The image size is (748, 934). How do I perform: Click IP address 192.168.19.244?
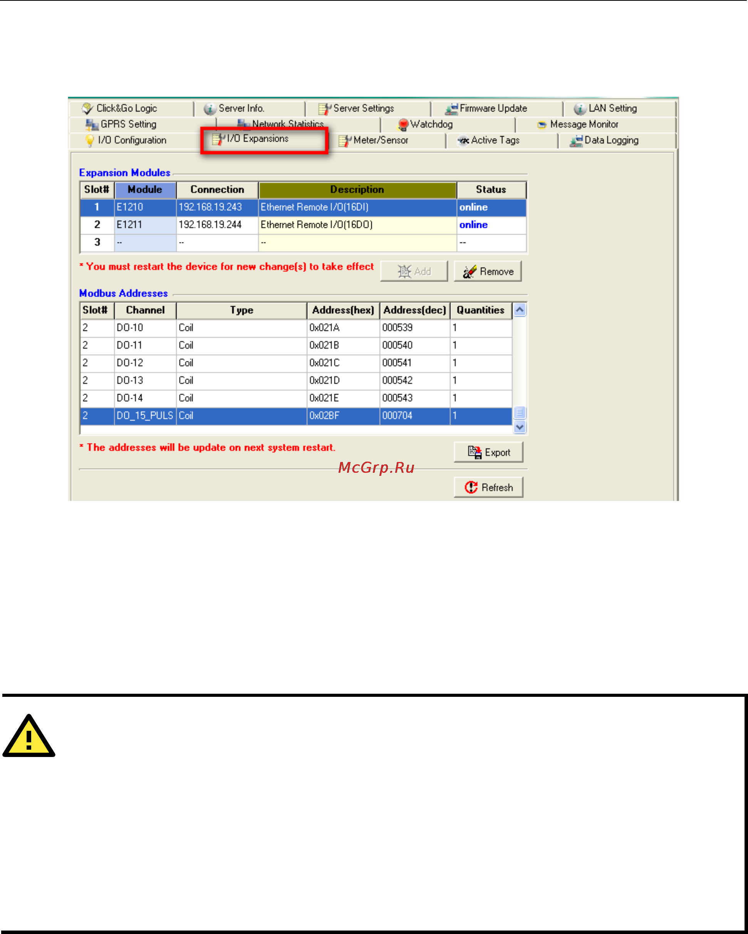click(210, 225)
